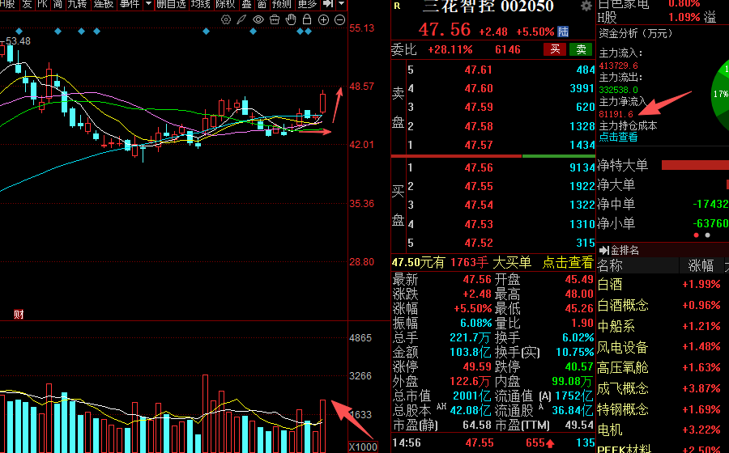Open the 更多 menu
729x453 pixels.
[x=307, y=4]
